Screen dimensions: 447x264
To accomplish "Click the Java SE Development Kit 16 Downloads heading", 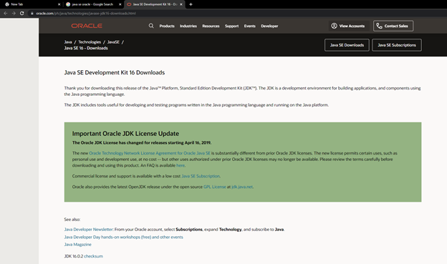I will pyautogui.click(x=115, y=72).
